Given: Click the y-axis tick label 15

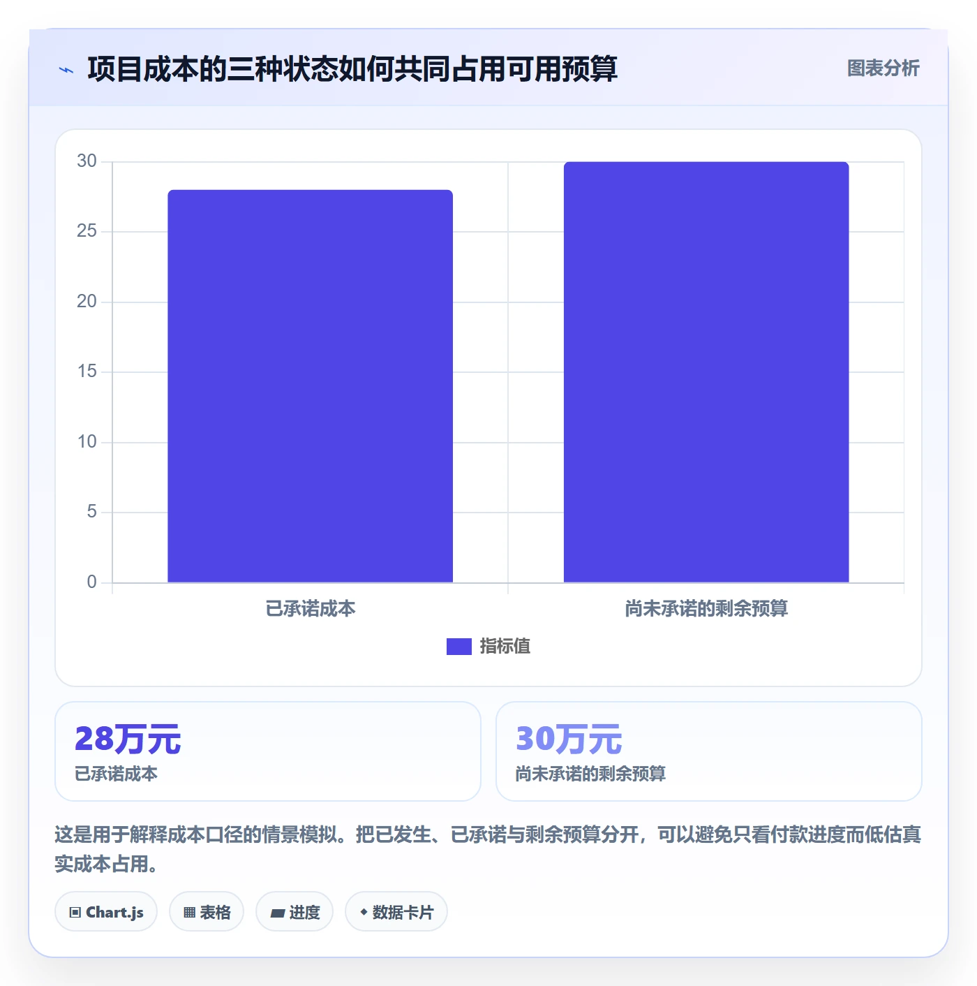Looking at the screenshot, I should coord(87,371).
